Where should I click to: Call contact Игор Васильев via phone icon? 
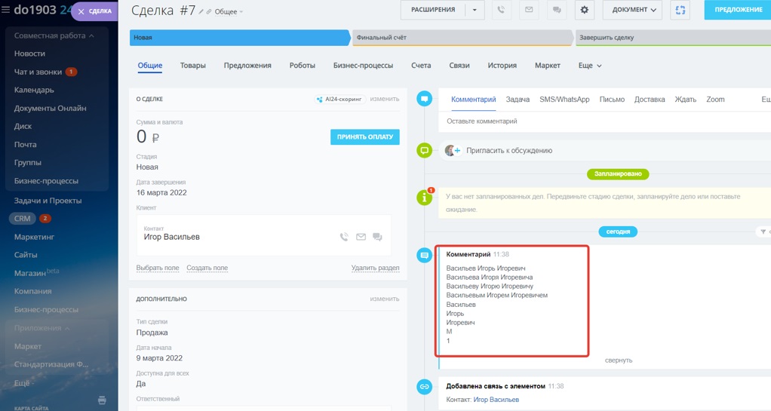[344, 237]
